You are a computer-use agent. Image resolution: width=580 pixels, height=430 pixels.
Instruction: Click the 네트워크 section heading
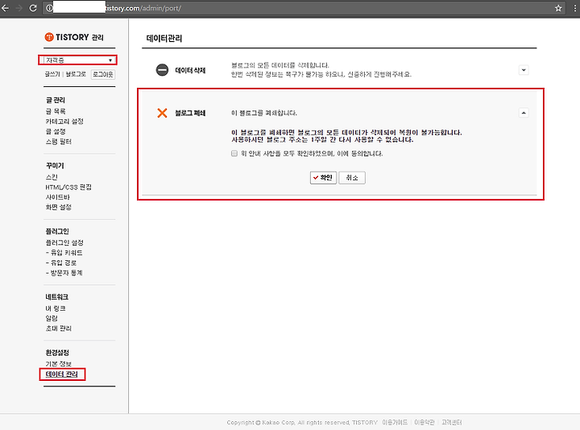click(x=57, y=297)
